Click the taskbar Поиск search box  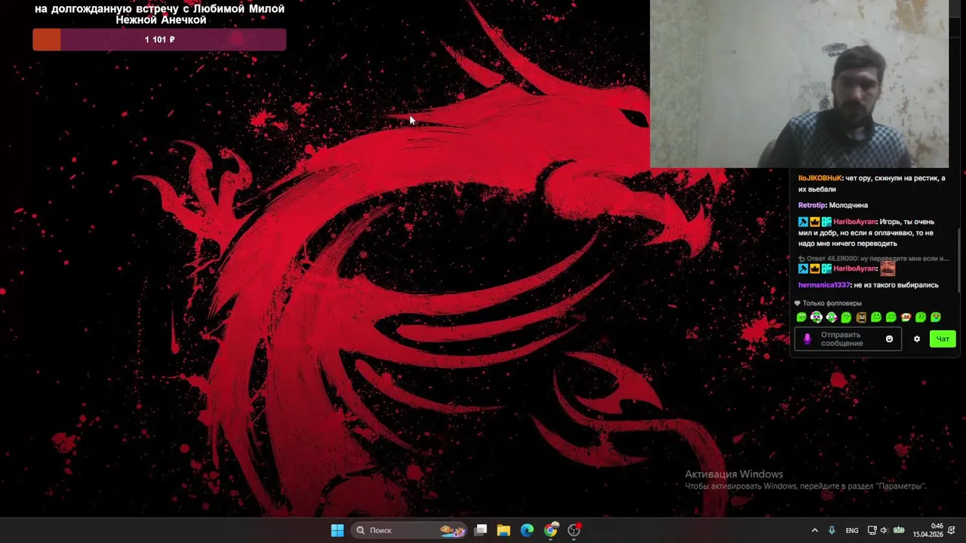(411, 530)
